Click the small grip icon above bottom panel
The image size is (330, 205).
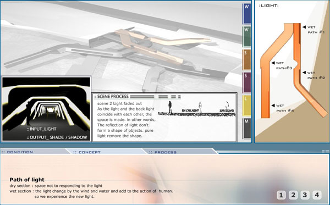(x=326, y=151)
